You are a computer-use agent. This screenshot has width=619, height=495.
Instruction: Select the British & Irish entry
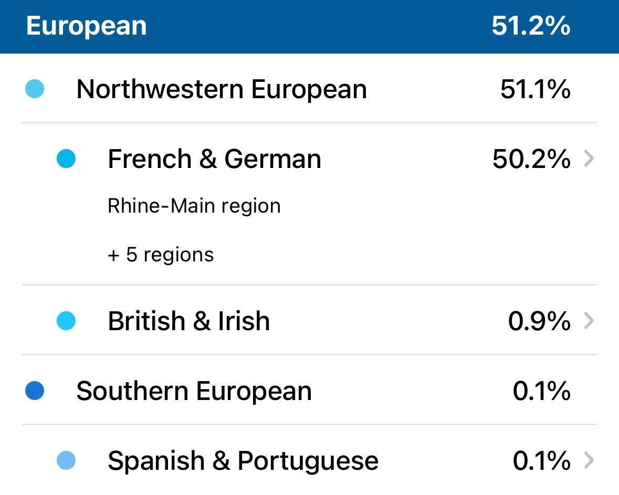point(188,321)
